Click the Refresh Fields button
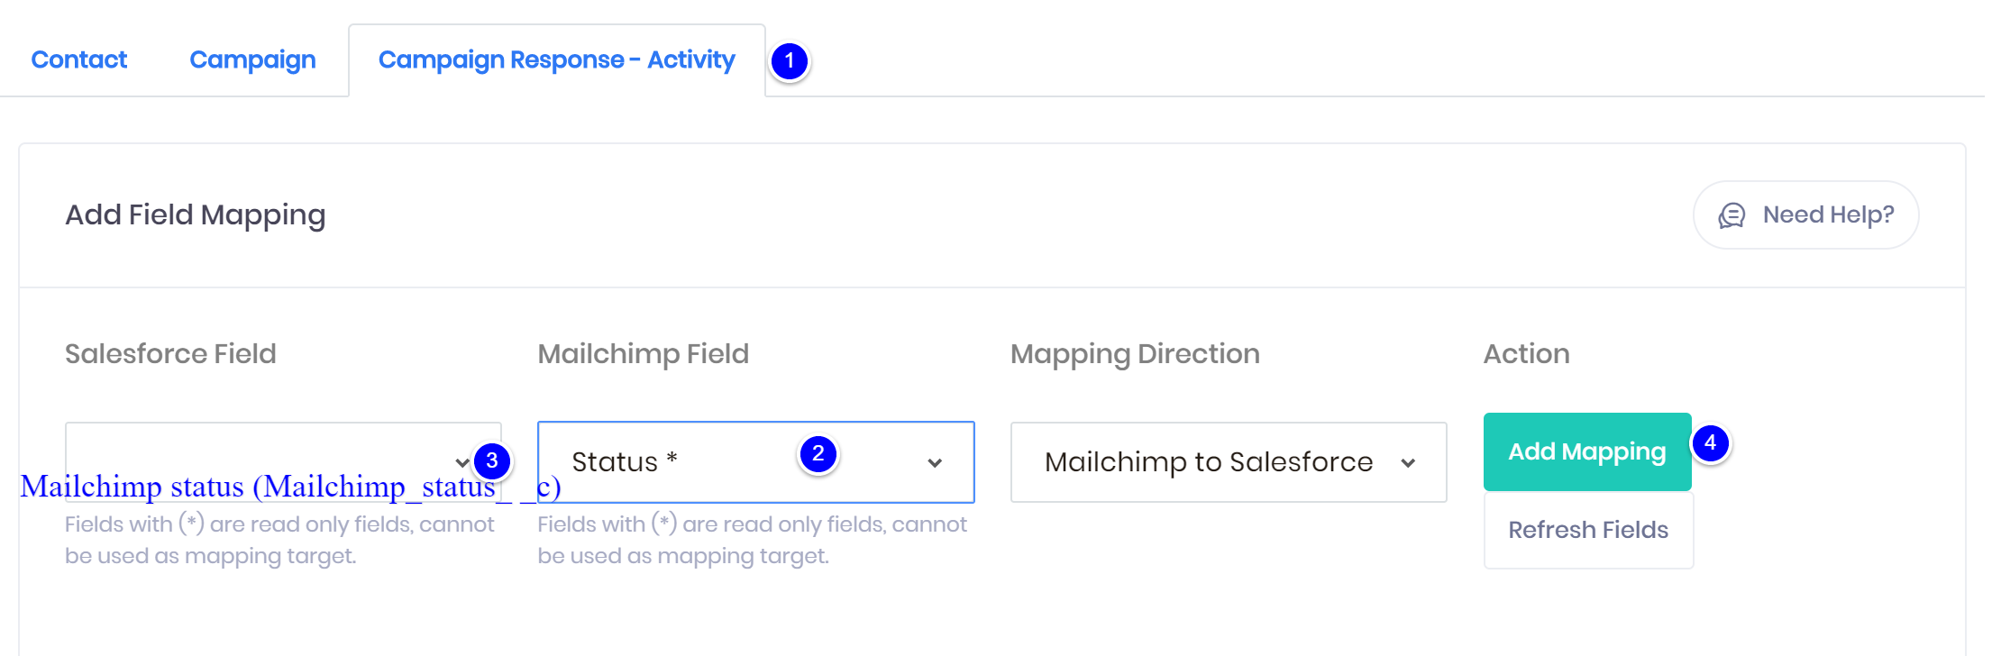Image resolution: width=1992 pixels, height=656 pixels. (1588, 530)
